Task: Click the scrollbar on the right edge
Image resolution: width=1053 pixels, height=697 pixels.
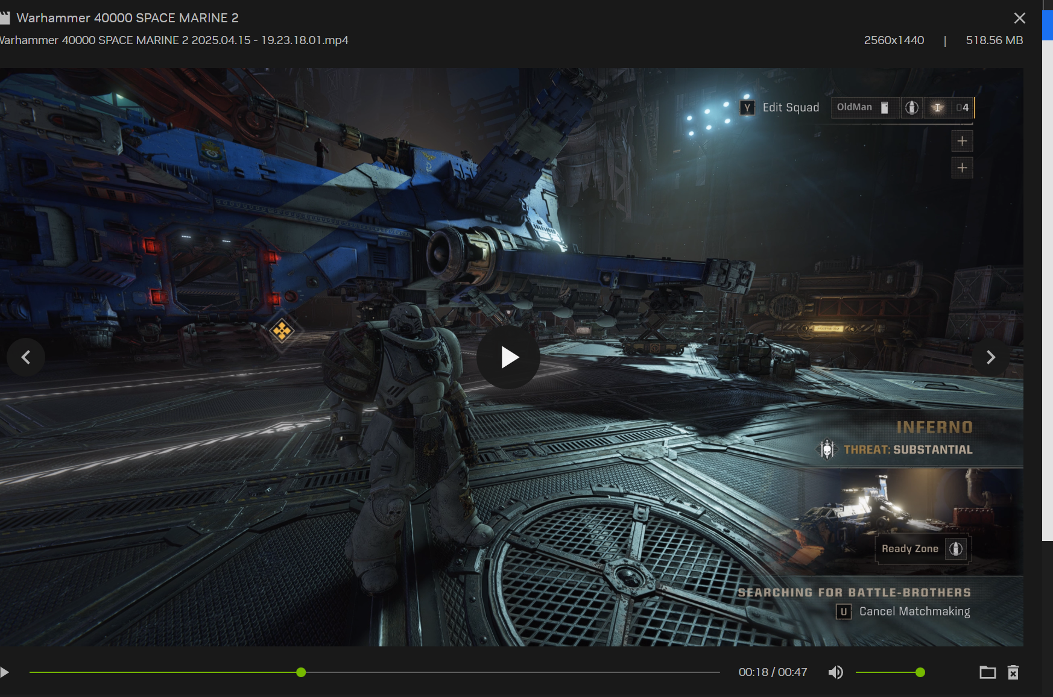Action: tap(1048, 289)
